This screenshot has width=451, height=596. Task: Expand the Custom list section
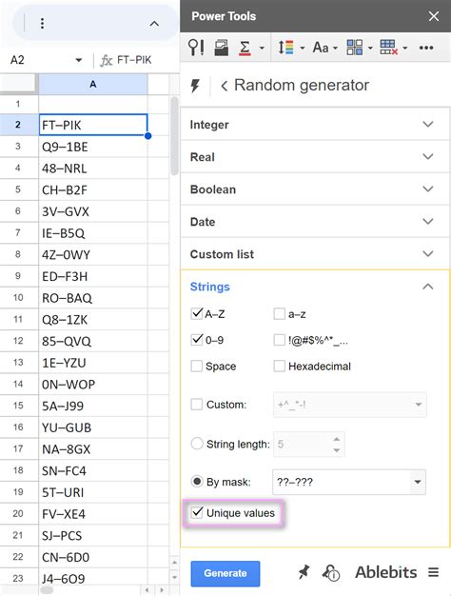315,254
